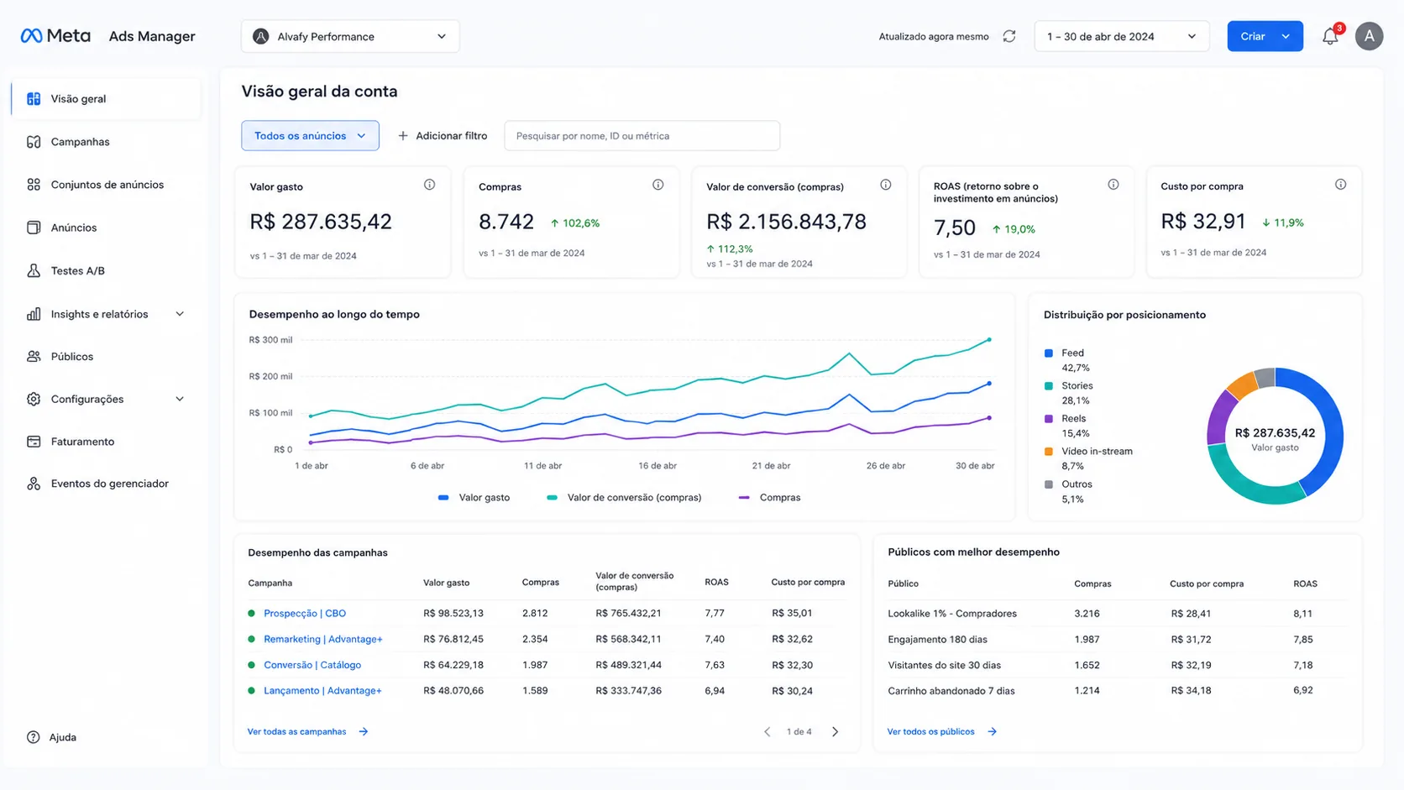The image size is (1404, 790).
Task: Show info for Valor gasto card
Action: click(429, 185)
